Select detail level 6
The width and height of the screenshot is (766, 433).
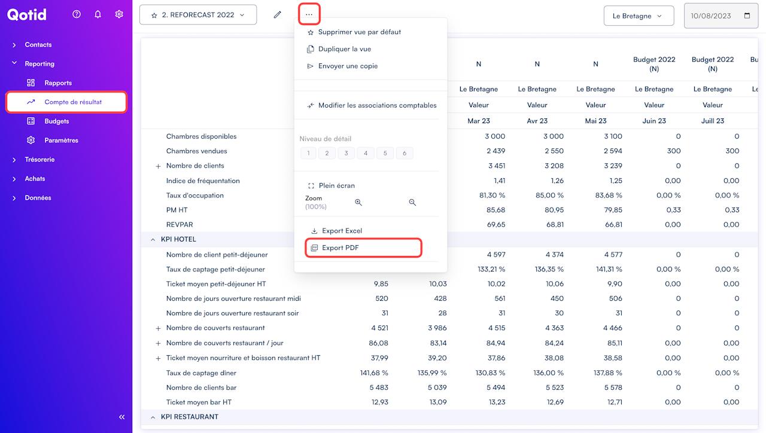click(404, 154)
